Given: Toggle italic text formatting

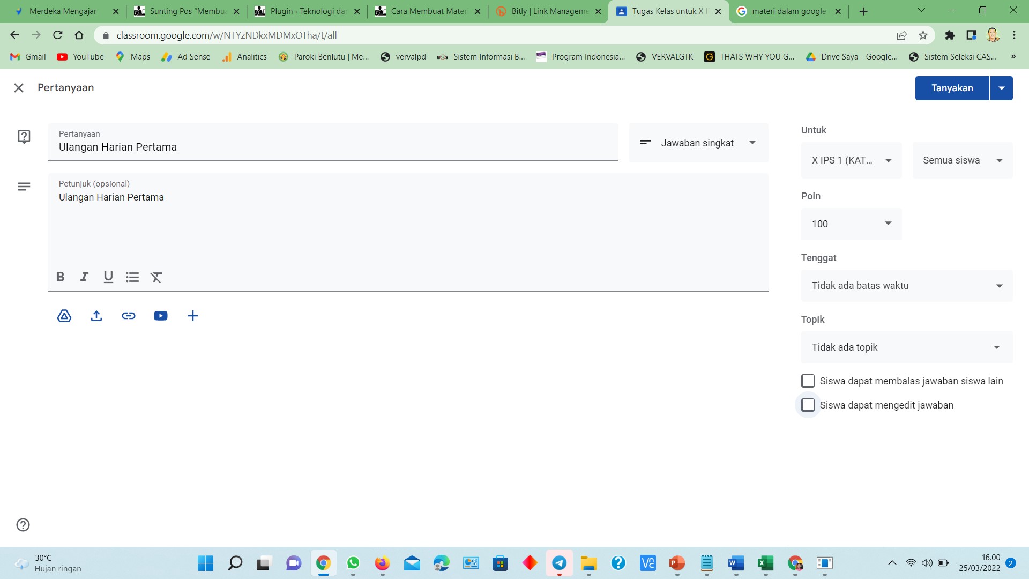Looking at the screenshot, I should 84,277.
